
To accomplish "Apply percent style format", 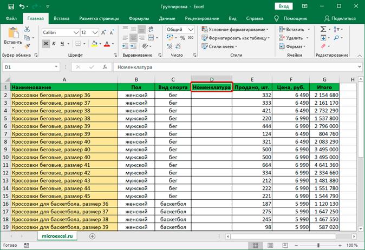I will [182, 38].
